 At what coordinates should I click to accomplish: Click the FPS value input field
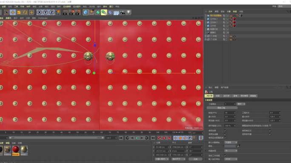tap(230, 113)
